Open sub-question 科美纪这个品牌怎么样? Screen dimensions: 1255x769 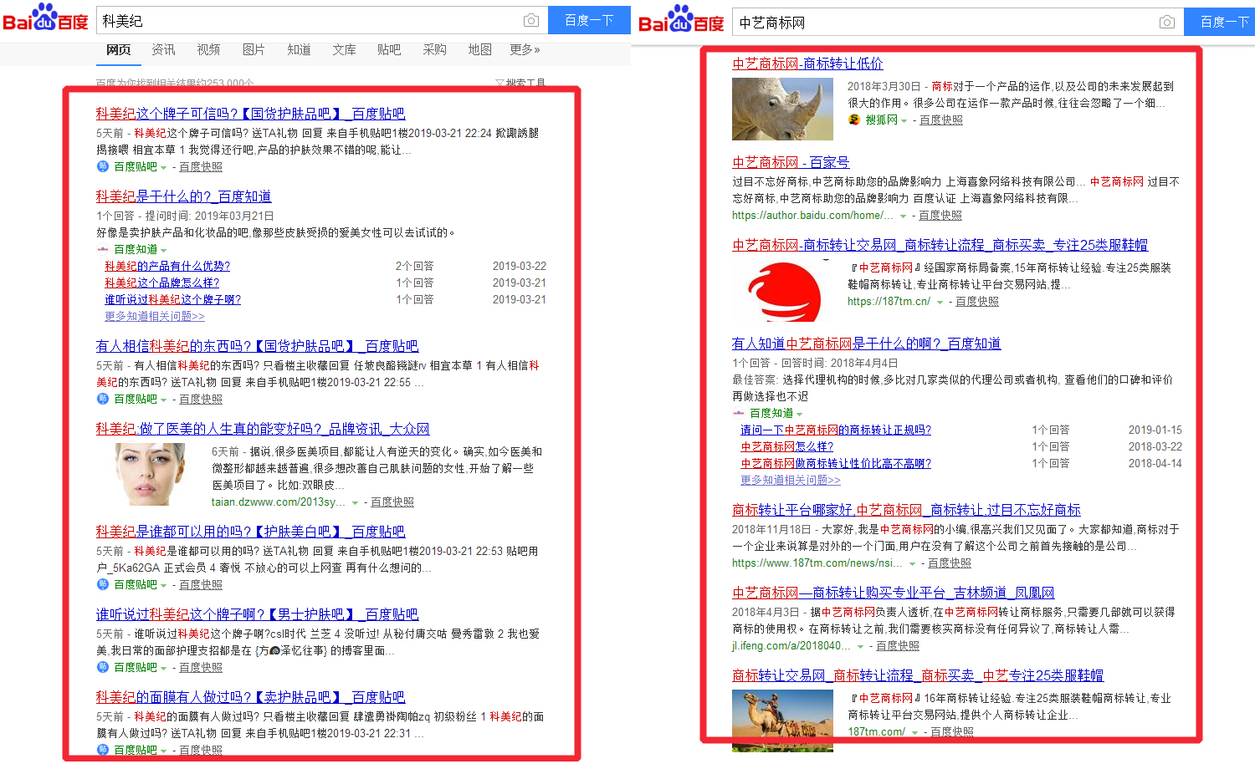(x=160, y=283)
